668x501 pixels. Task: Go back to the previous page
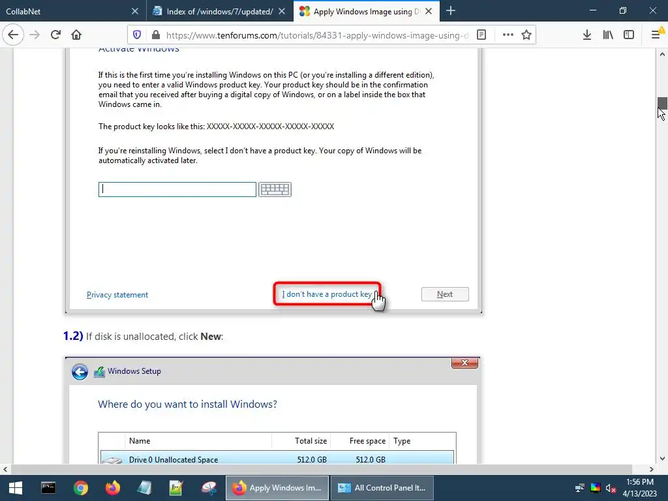[x=13, y=35]
